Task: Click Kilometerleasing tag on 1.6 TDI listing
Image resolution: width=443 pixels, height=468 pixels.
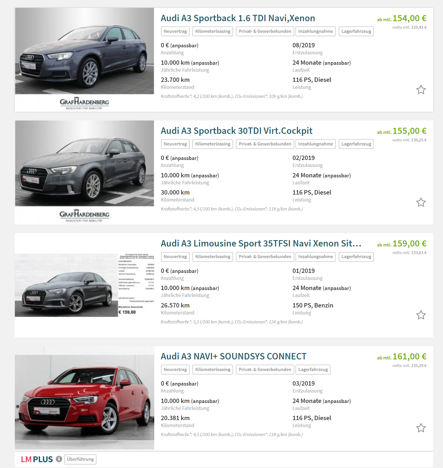Action: click(x=213, y=31)
